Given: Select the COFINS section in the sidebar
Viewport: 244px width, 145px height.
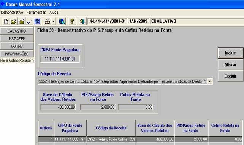Looking at the screenshot, I should coord(17,46).
